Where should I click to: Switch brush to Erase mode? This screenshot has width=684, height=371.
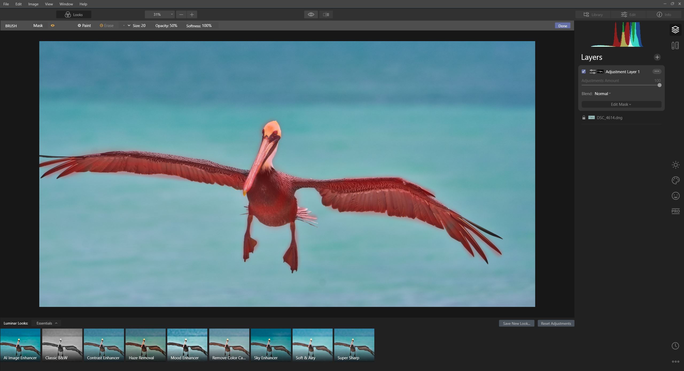[107, 26]
